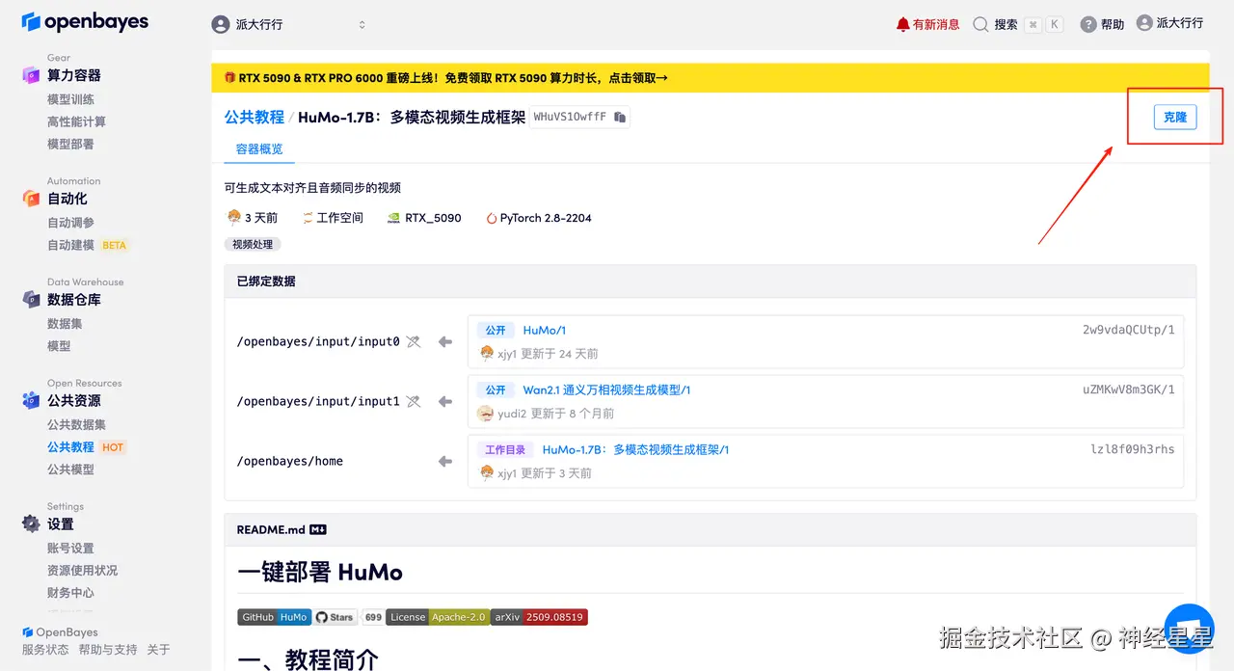Click the GitHub HuMo badge
Screen dimensions: 1234x671
pos(275,617)
